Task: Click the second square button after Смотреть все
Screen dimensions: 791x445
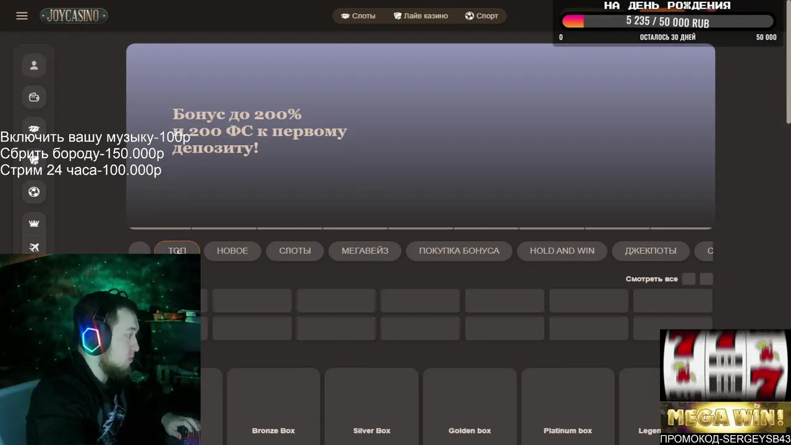Action: pos(706,279)
